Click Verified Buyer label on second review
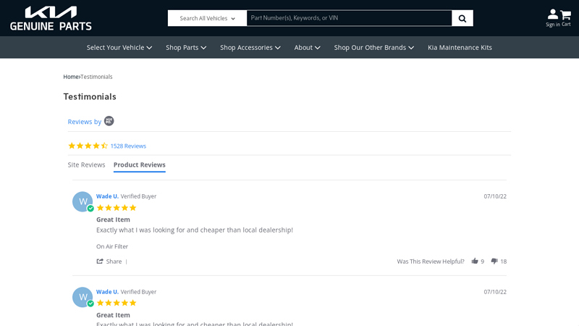This screenshot has width=579, height=326. (138, 292)
